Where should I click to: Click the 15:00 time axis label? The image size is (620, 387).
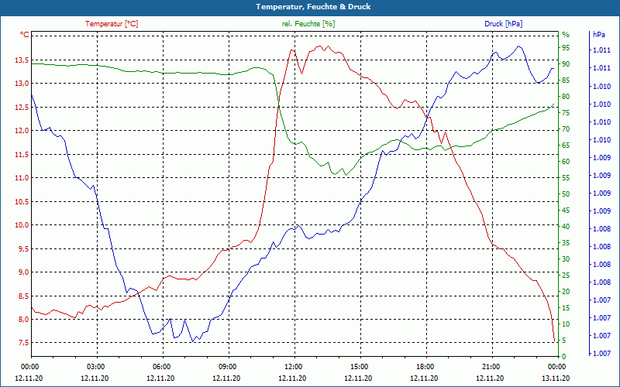360,366
